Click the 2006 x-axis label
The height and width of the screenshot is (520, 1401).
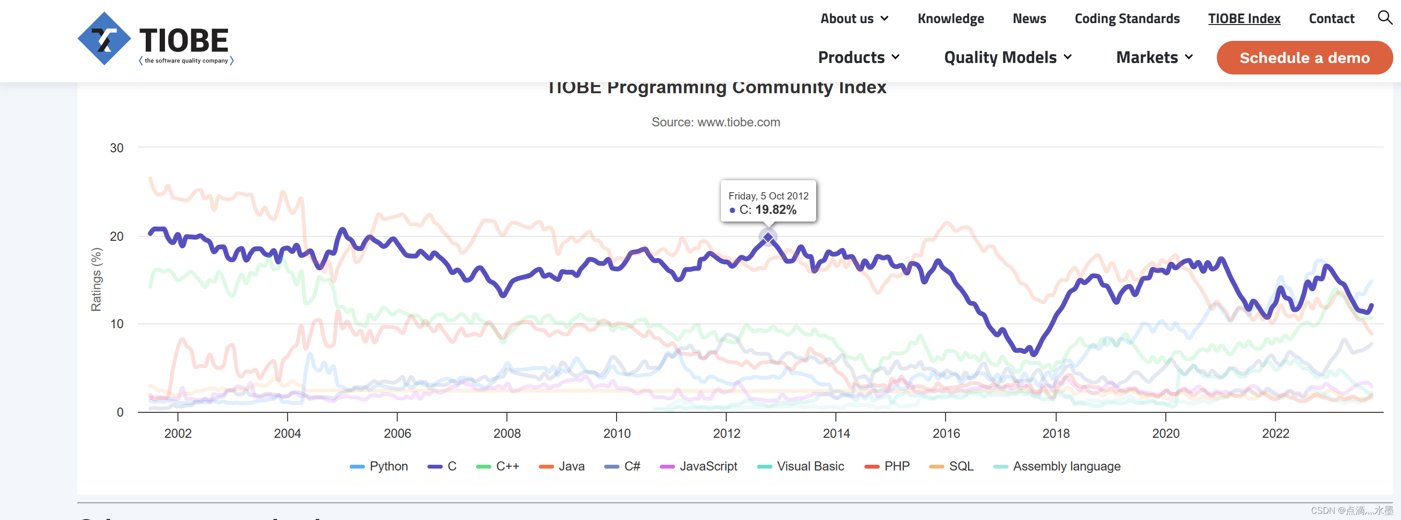(397, 433)
